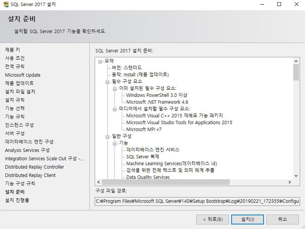This screenshot has width=305, height=229.
Task: Select the 인스턴스 구성 step
Action: (19, 125)
